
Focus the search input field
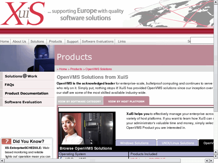pos(202,40)
